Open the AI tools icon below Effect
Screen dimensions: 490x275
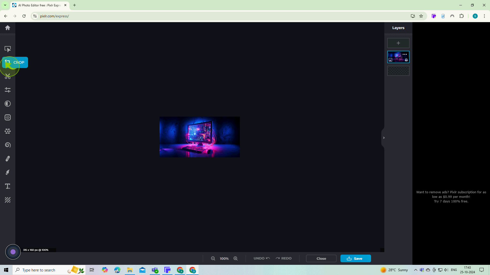[x=8, y=131]
